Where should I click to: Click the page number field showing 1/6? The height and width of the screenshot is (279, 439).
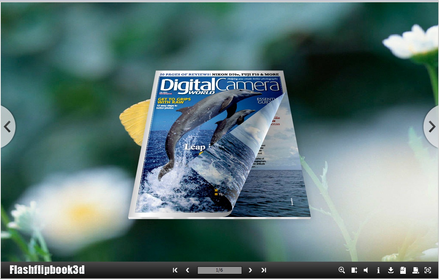(x=219, y=270)
